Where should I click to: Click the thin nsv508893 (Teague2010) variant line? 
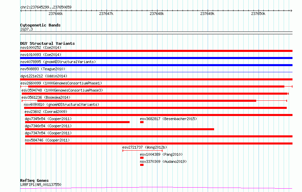point(156,72)
